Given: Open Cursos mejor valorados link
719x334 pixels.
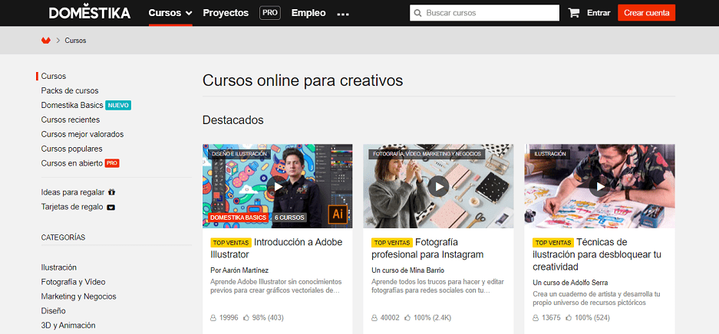Looking at the screenshot, I should pyautogui.click(x=82, y=135).
